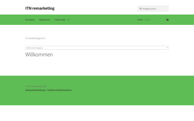Image resolution: width=194 pixels, height=121 pixels.
Task: Open the Anmelden menu item
Action: tap(30, 20)
